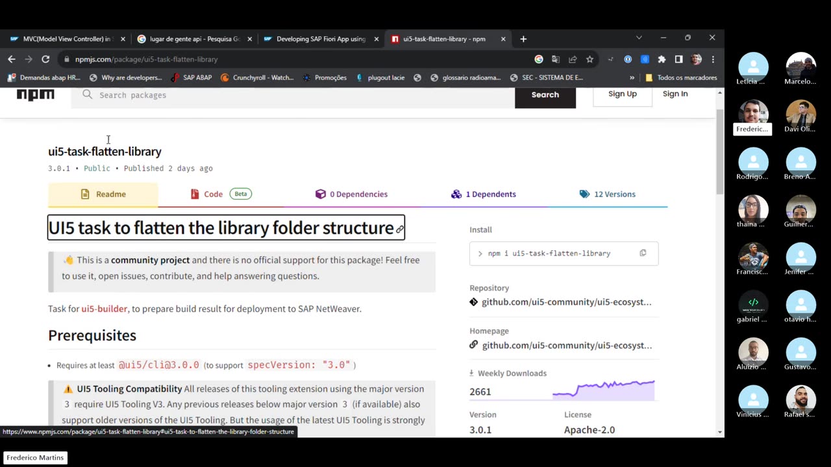Select the Readme tab
Image resolution: width=831 pixels, height=467 pixels.
103,194
